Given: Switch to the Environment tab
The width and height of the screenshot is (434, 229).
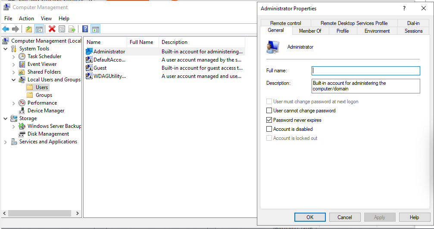Looking at the screenshot, I should click(x=377, y=31).
